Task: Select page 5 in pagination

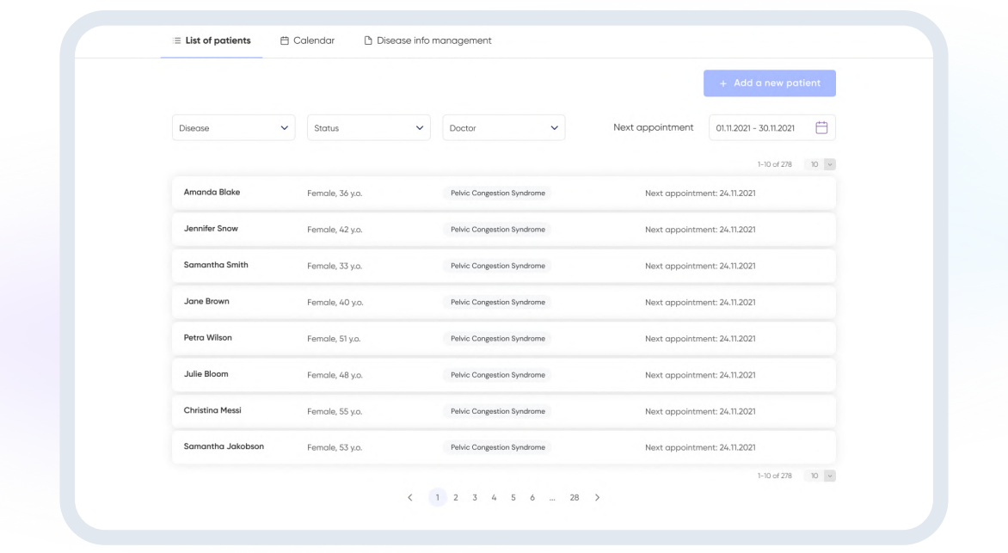Action: pyautogui.click(x=513, y=497)
